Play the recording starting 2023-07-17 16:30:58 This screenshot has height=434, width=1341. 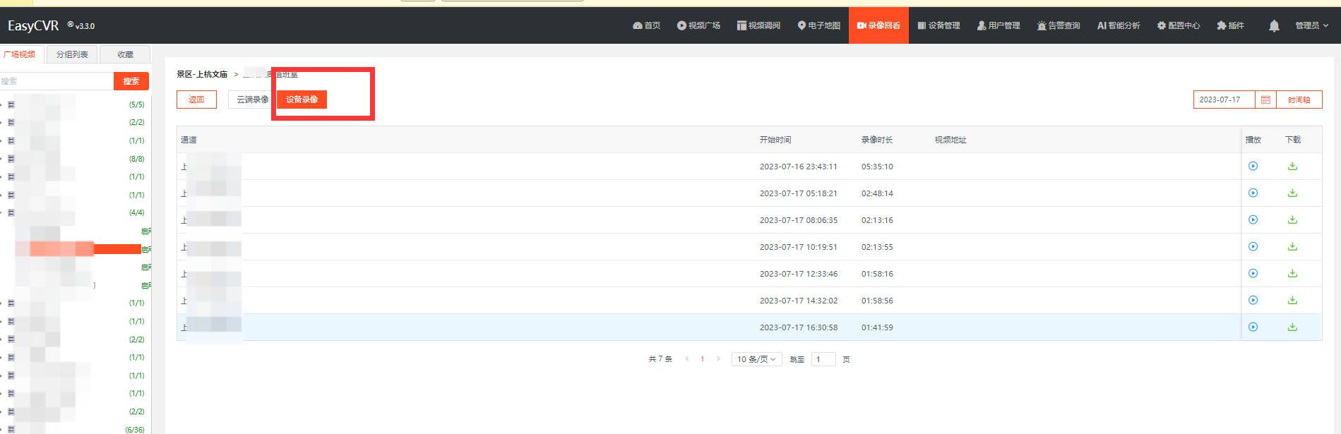pyautogui.click(x=1253, y=327)
